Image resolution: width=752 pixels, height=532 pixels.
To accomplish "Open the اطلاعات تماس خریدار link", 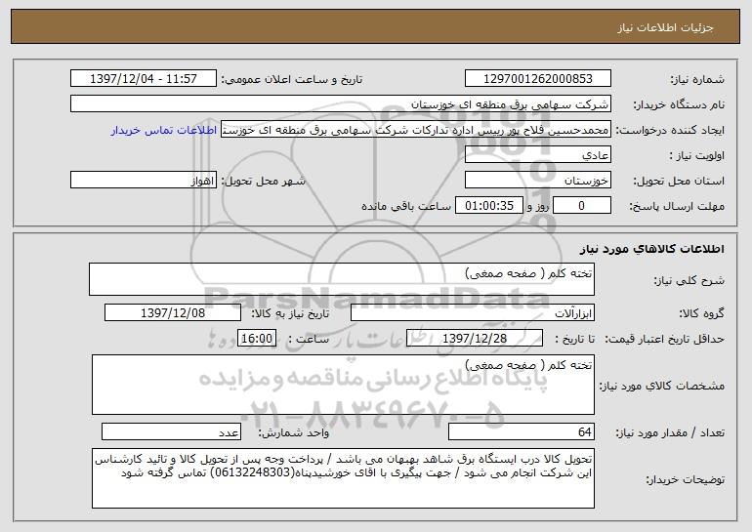I will point(163,131).
